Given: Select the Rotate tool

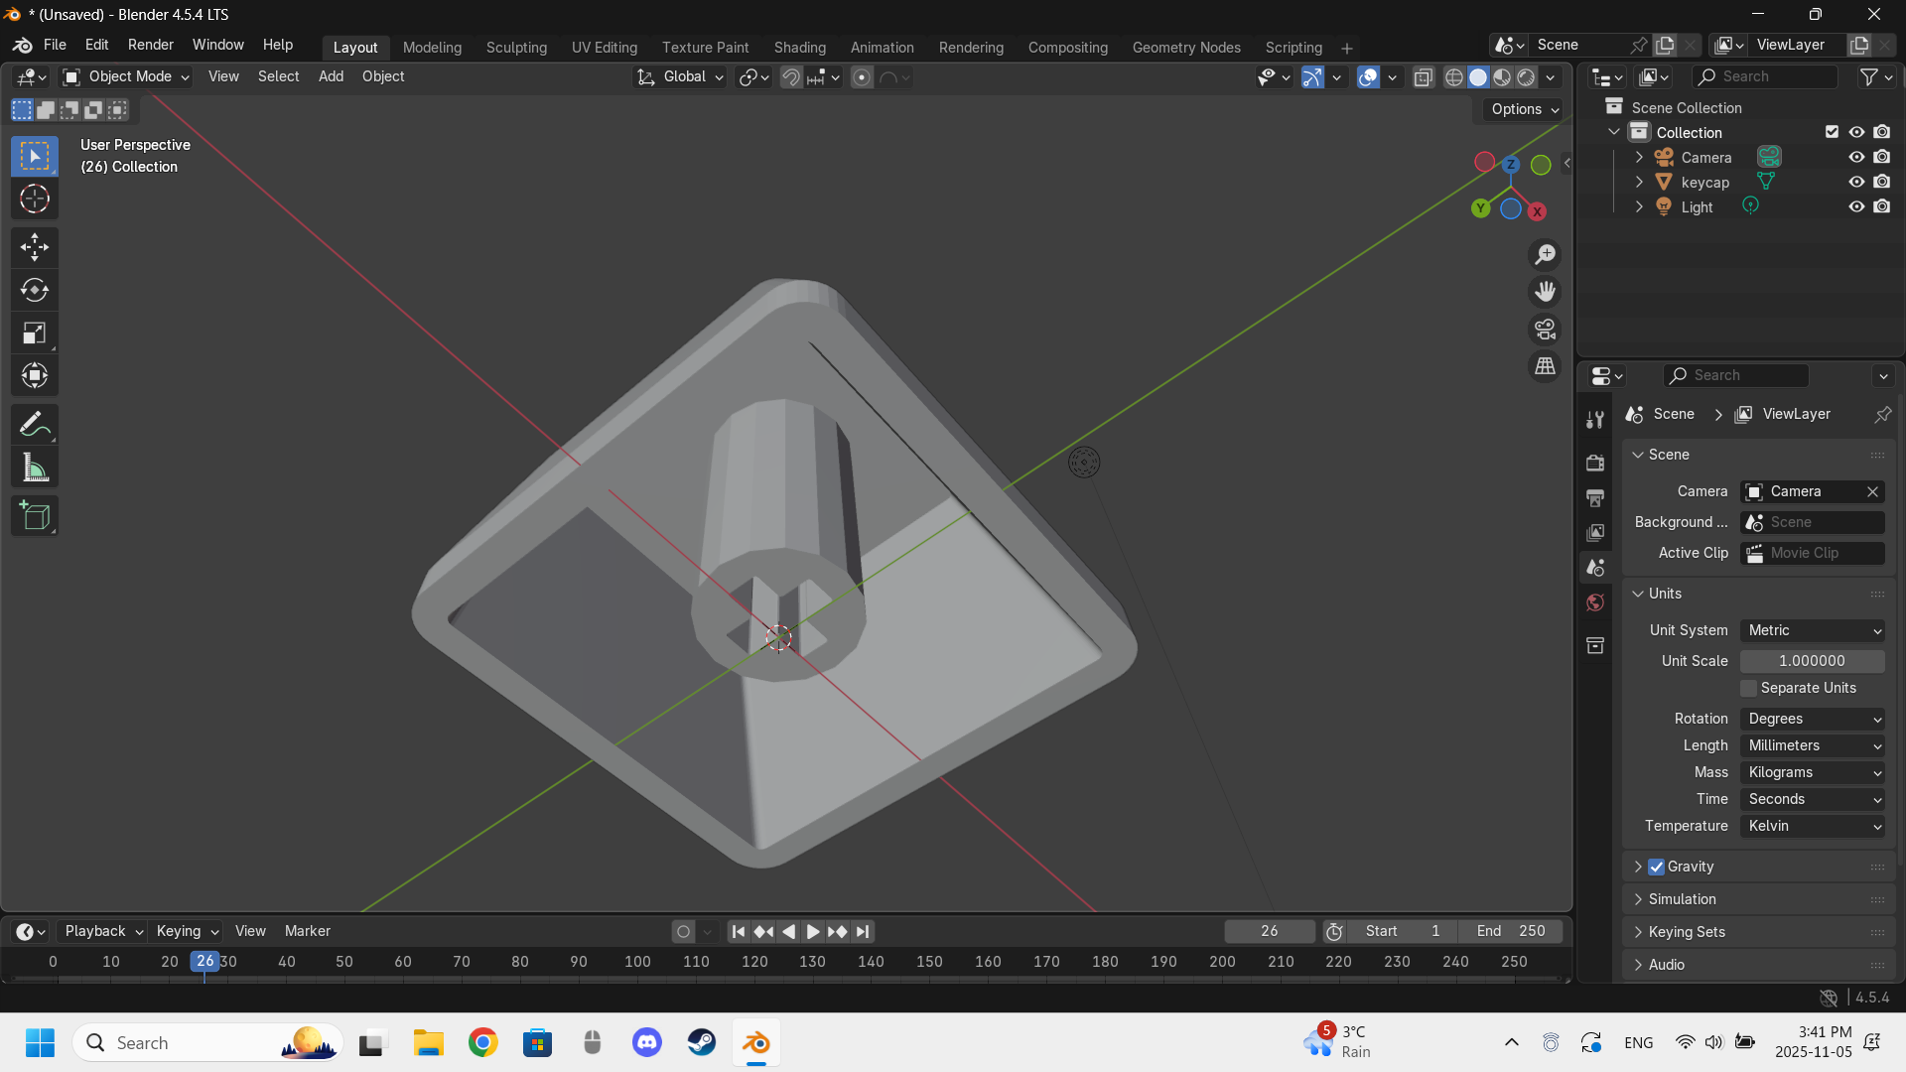Looking at the screenshot, I should point(35,290).
